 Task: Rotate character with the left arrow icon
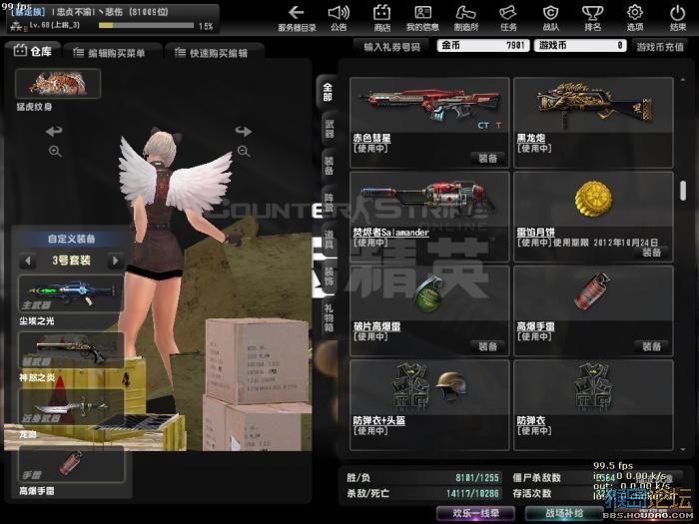54,132
